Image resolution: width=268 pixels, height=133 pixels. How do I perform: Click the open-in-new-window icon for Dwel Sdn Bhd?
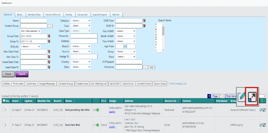tap(264, 125)
